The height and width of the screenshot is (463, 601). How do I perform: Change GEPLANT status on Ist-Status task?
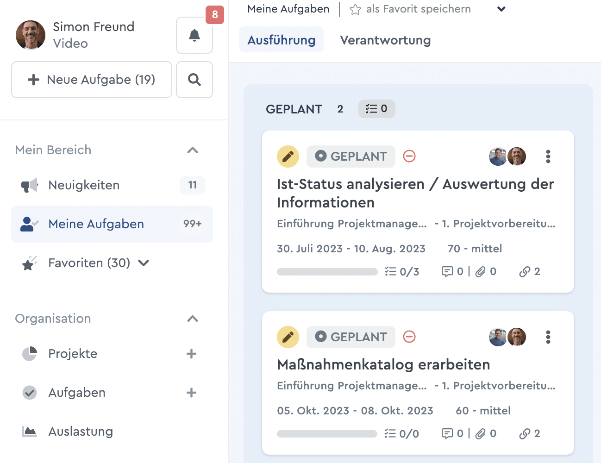351,156
